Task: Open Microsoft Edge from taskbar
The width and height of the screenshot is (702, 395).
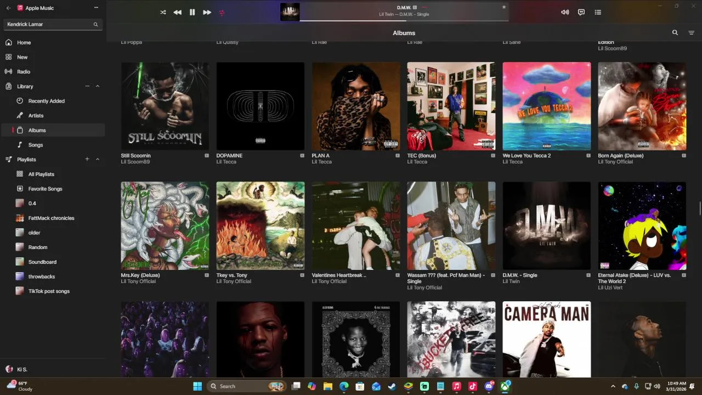Action: pyautogui.click(x=344, y=386)
